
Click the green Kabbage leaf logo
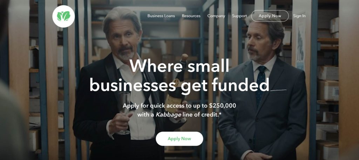click(63, 16)
